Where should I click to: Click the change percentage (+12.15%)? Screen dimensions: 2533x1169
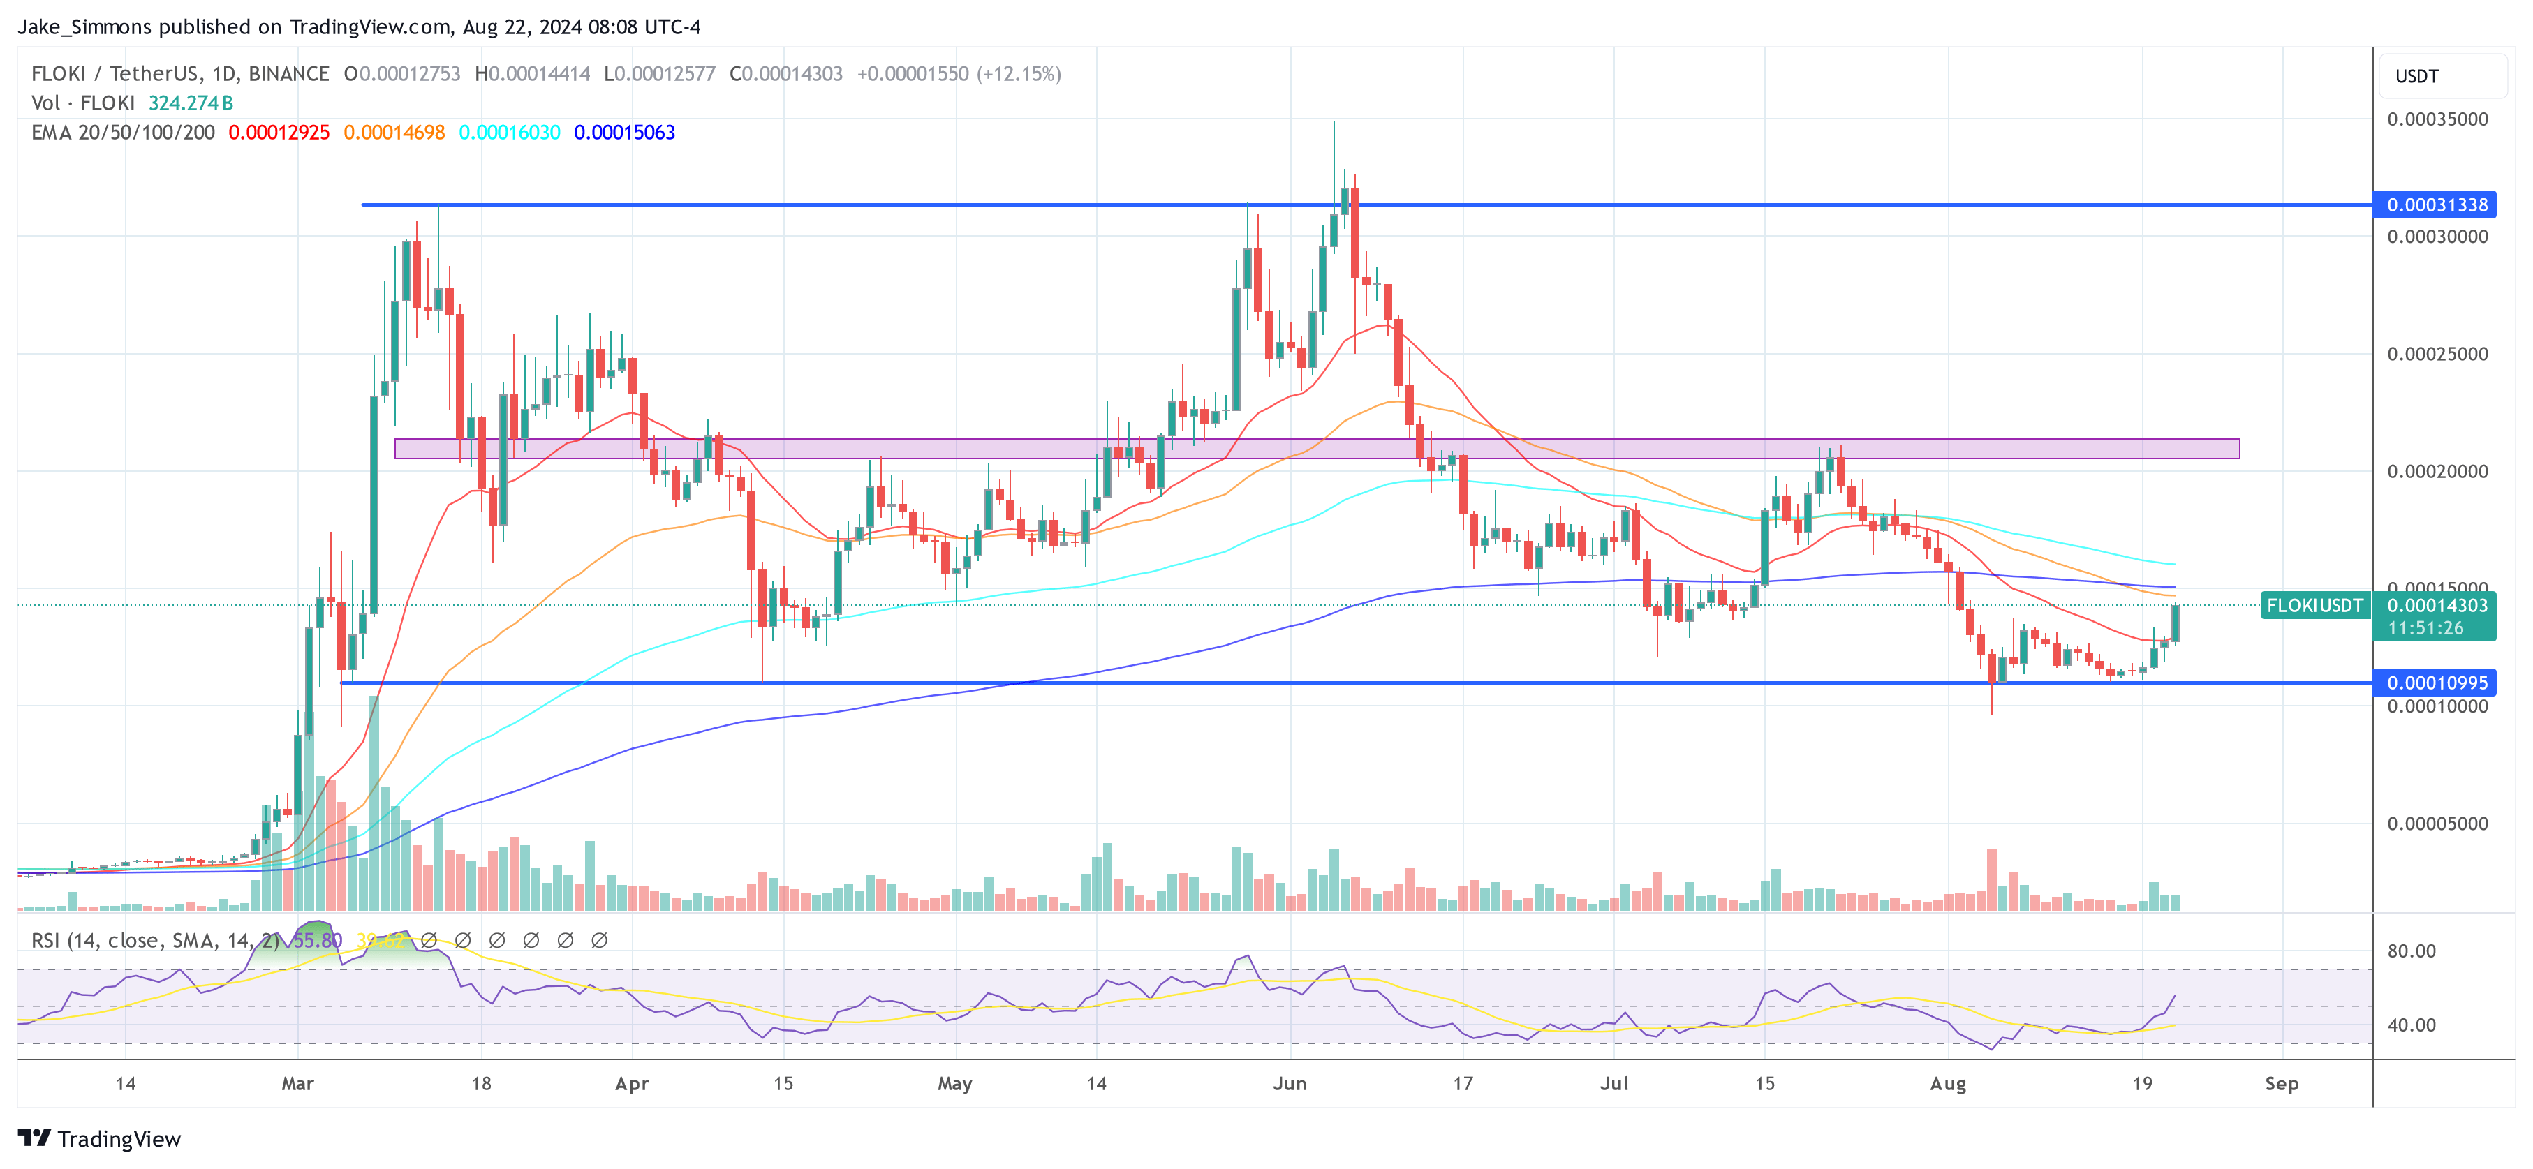tap(1019, 74)
